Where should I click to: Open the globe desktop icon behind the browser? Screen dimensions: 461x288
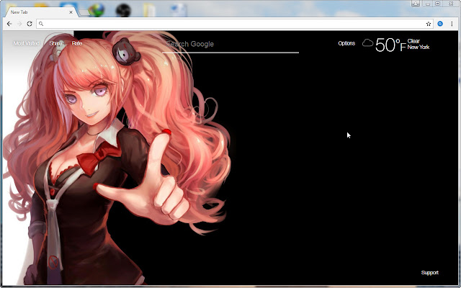pos(97,9)
